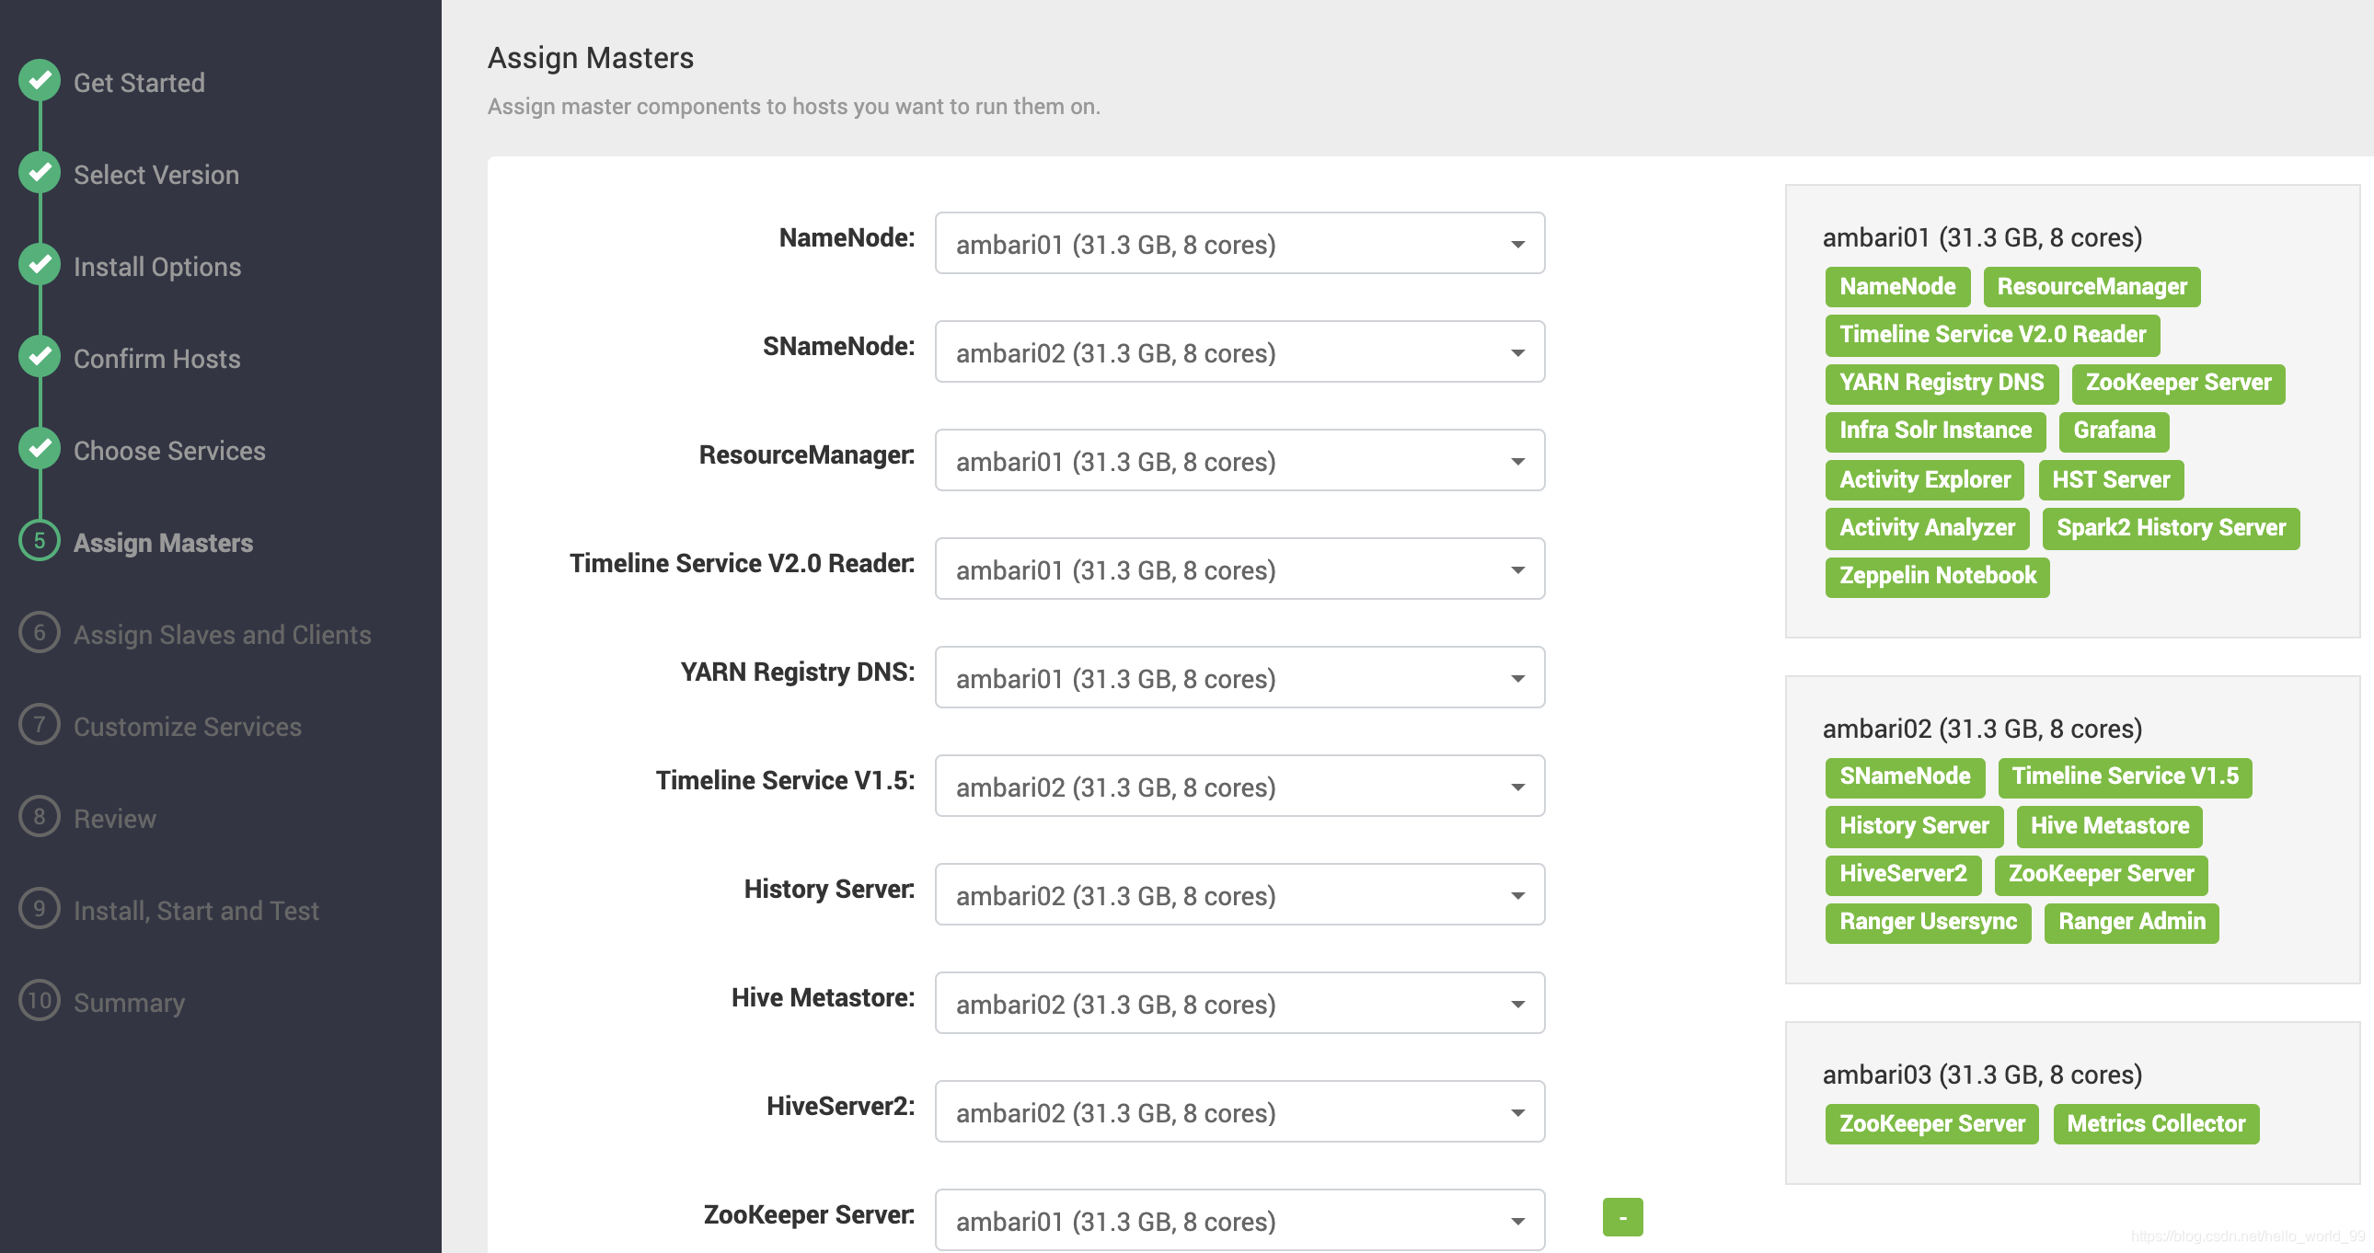
Task: Click ambari03 host heading in summary panel
Action: pyautogui.click(x=1982, y=1075)
